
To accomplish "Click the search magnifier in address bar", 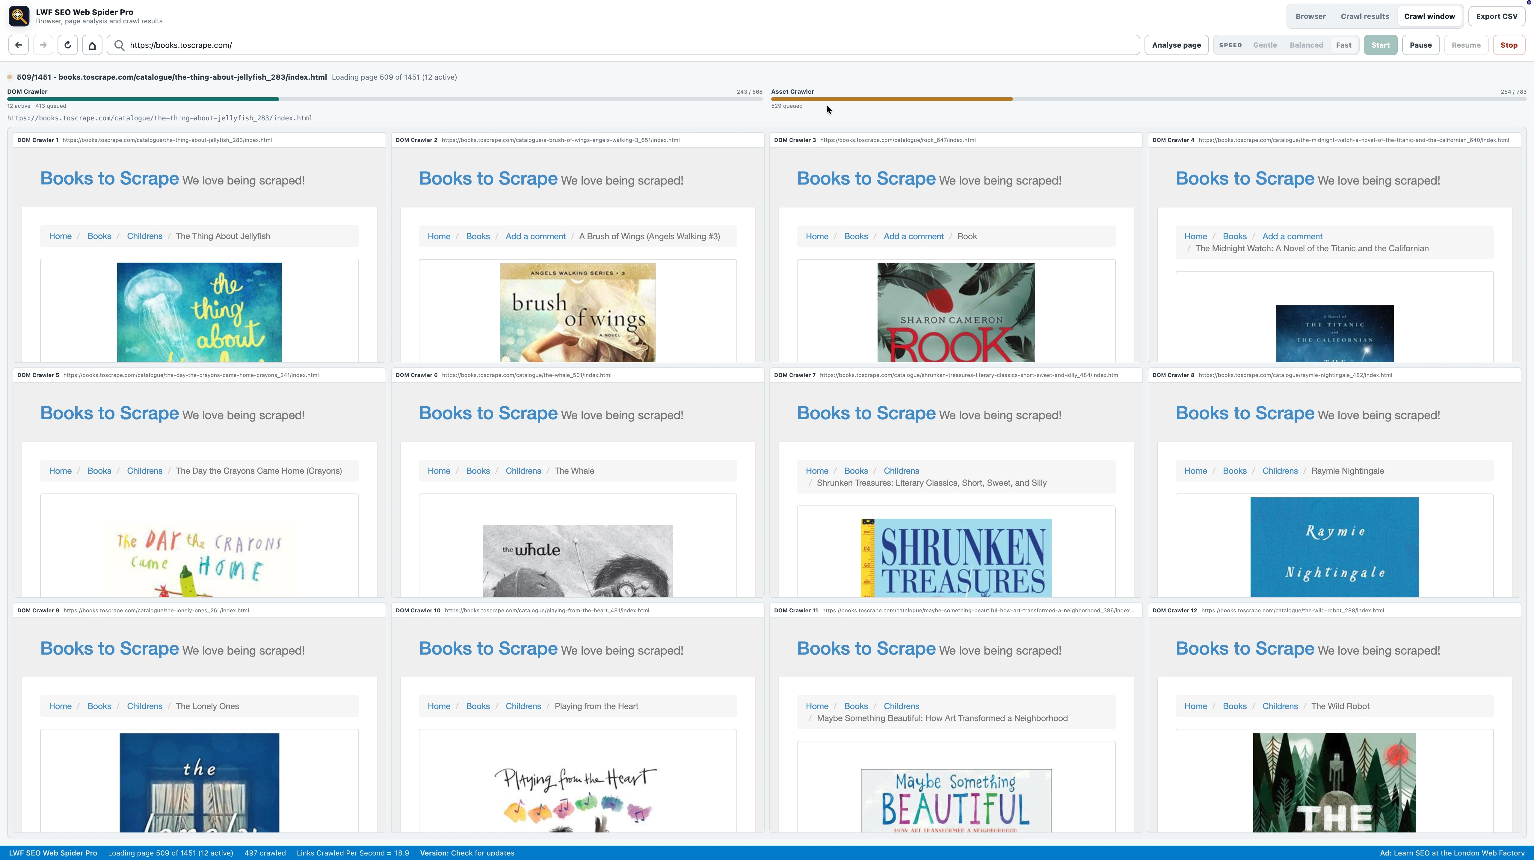I will pos(119,45).
